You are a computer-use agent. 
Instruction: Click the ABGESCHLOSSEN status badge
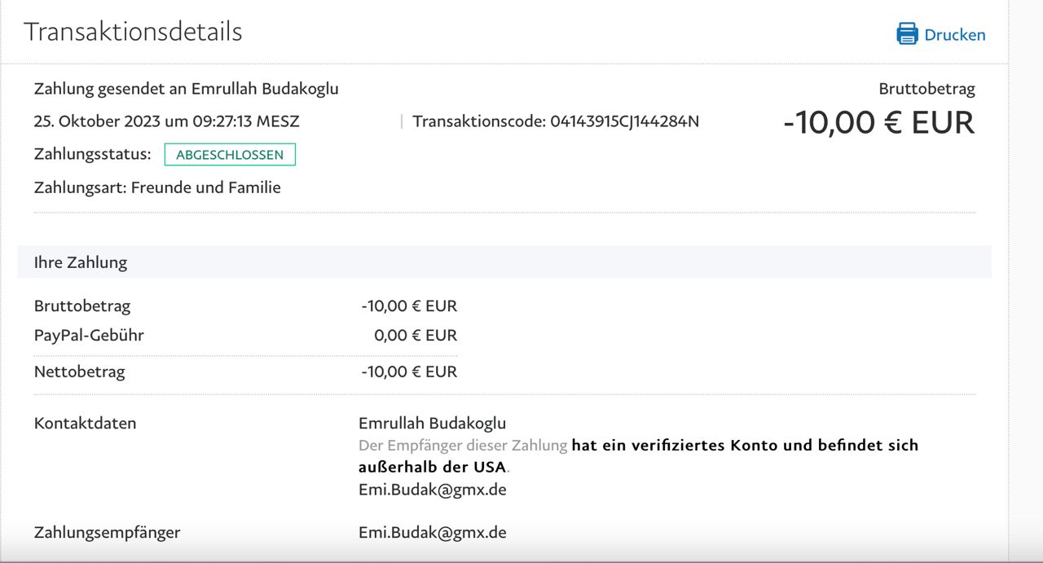click(230, 154)
